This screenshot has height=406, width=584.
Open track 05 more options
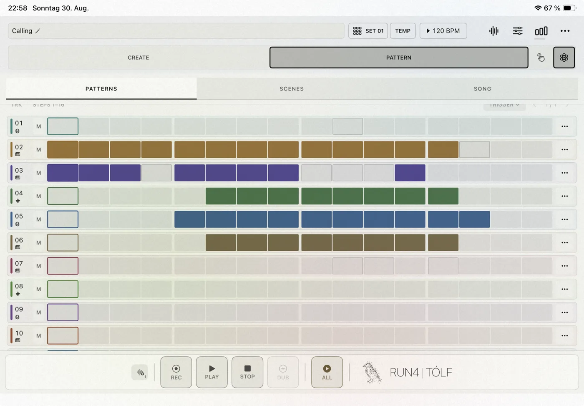click(x=564, y=219)
